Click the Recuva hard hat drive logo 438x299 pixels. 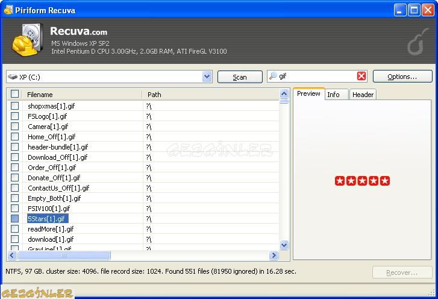[28, 40]
